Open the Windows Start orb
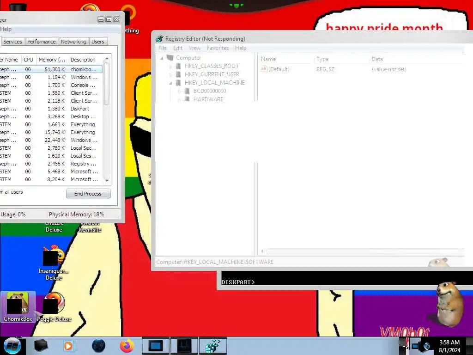This screenshot has height=355, width=473. point(12,346)
